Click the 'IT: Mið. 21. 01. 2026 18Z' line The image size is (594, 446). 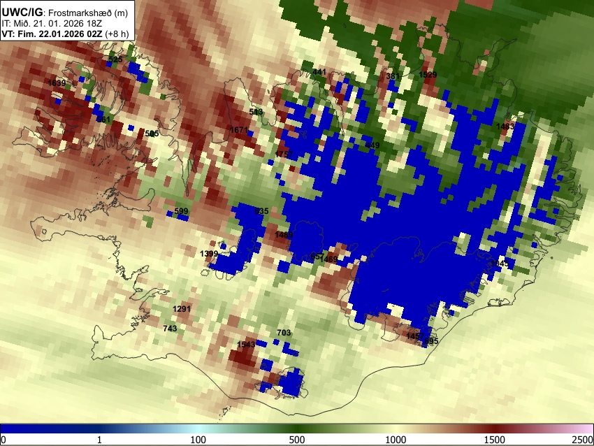pos(52,24)
